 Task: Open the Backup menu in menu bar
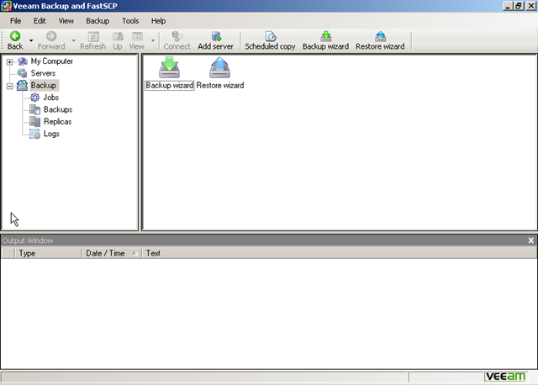click(x=98, y=20)
